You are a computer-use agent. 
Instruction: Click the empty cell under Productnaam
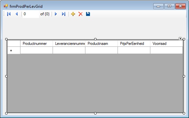(101, 50)
